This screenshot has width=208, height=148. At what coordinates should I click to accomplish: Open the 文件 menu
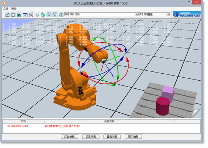[x=6, y=9]
